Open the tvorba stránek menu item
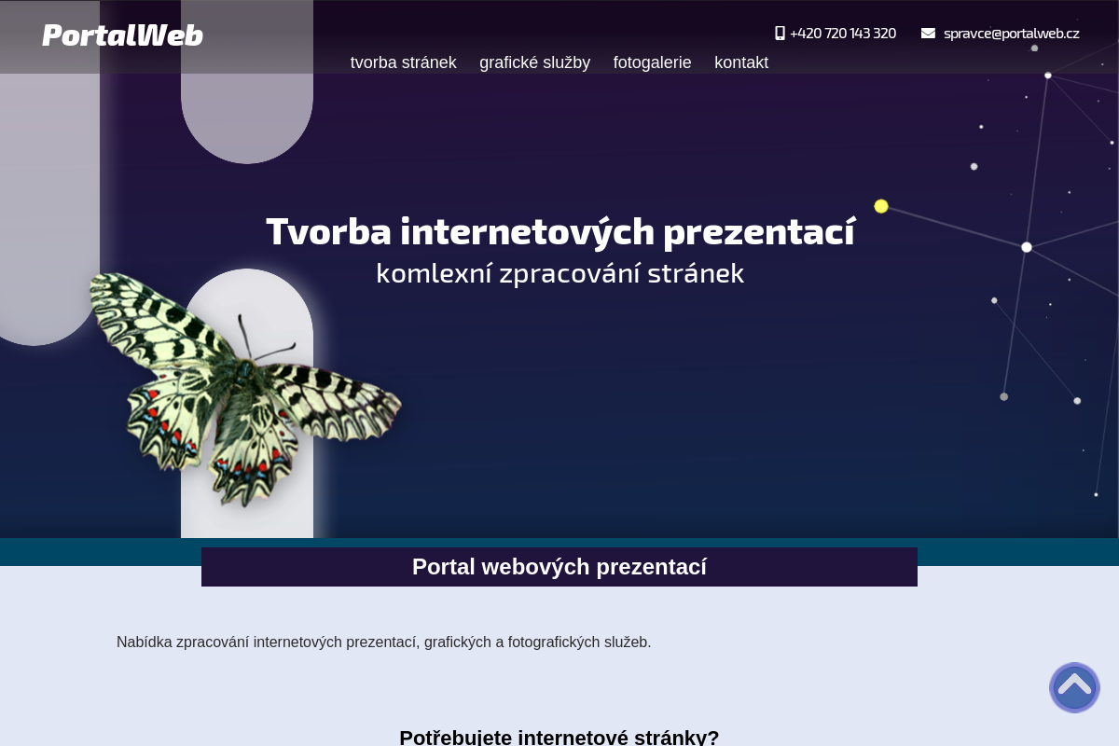Screen dimensions: 1119x746 (x=403, y=62)
